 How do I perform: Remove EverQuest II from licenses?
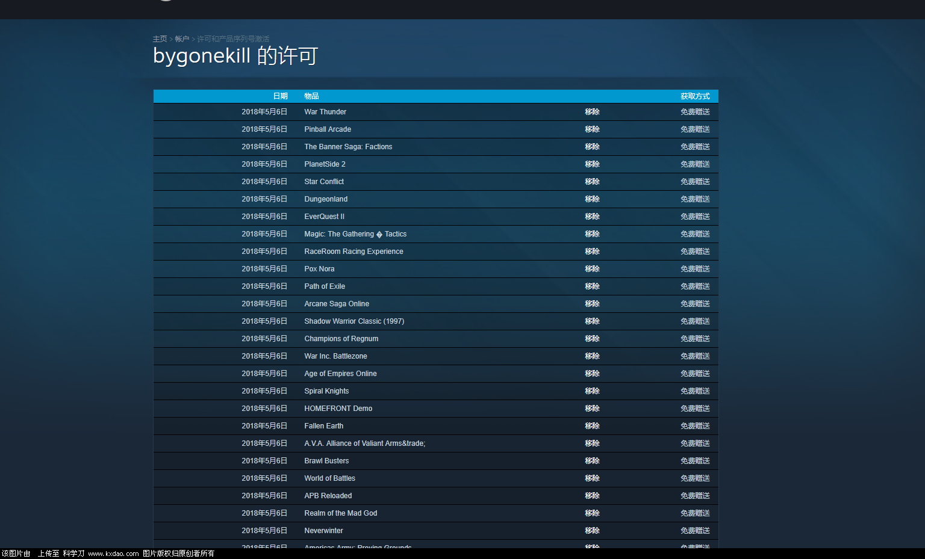592,217
